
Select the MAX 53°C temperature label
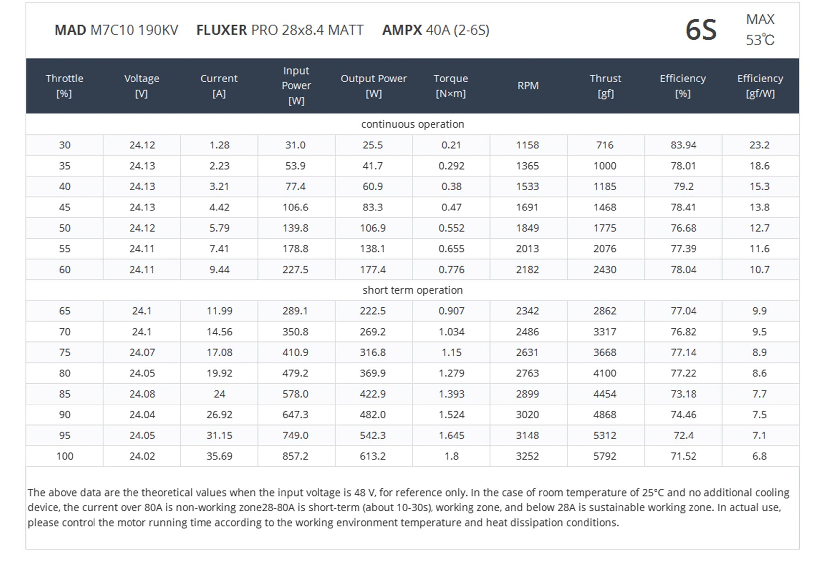[760, 30]
